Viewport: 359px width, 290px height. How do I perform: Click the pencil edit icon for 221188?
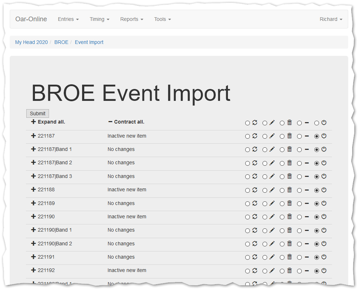[x=272, y=189]
